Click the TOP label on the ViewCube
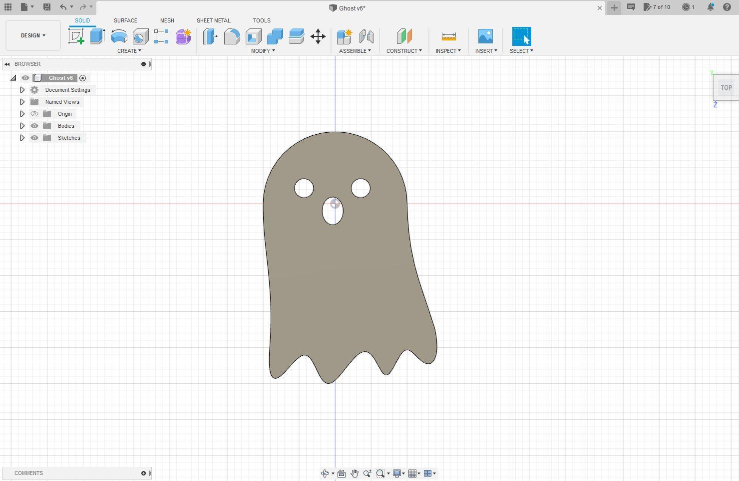 [x=726, y=87]
